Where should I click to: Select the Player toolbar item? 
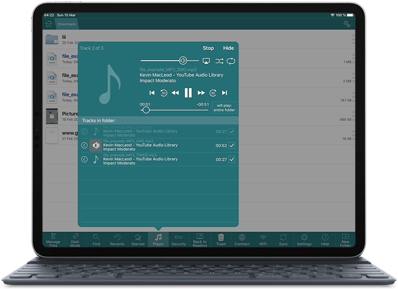point(158,240)
